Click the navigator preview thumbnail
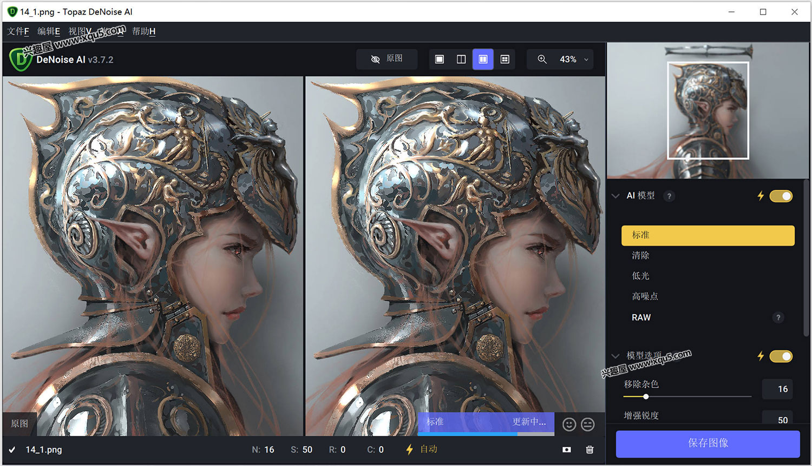The width and height of the screenshot is (812, 466). pyautogui.click(x=708, y=110)
